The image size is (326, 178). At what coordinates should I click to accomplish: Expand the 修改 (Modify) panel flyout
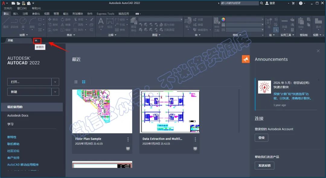[71, 35]
